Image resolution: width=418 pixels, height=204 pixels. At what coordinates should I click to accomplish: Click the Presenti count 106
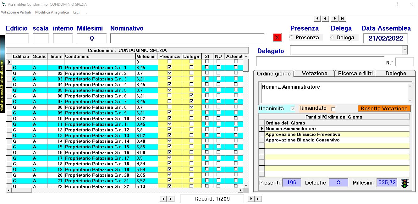coord(292,183)
